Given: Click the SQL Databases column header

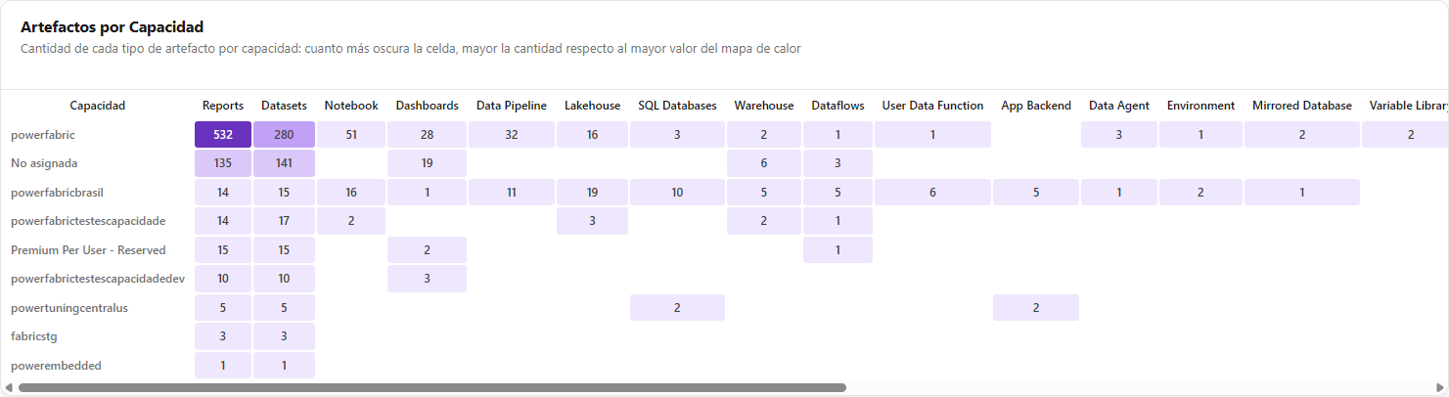Looking at the screenshot, I should (x=677, y=106).
